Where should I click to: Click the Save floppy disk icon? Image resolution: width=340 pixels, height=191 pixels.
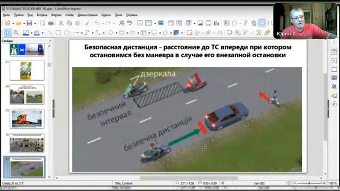click(29, 23)
